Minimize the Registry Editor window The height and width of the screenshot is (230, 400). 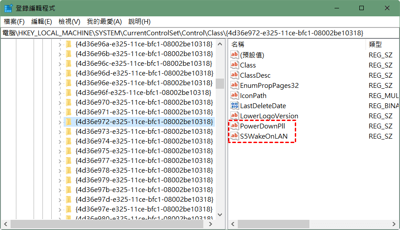(x=337, y=8)
